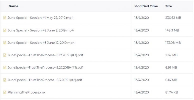Sort files by Name column header
This screenshot has height=100, width=194.
tap(13, 6)
